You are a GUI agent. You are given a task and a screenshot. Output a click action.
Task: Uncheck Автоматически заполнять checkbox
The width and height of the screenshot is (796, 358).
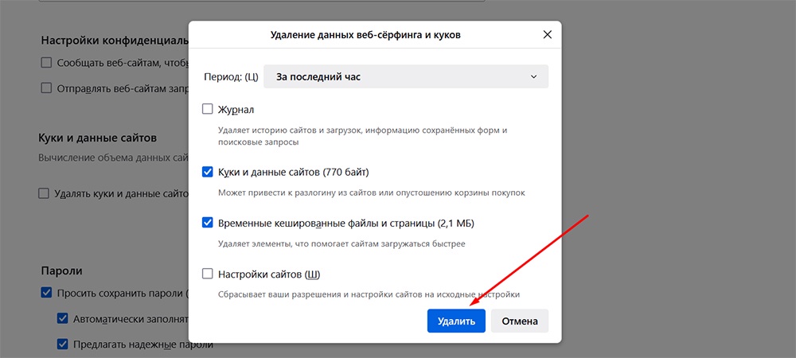pos(63,319)
